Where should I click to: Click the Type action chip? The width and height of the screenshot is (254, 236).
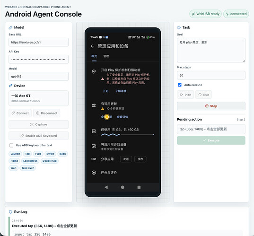pyautogui.click(x=38, y=154)
